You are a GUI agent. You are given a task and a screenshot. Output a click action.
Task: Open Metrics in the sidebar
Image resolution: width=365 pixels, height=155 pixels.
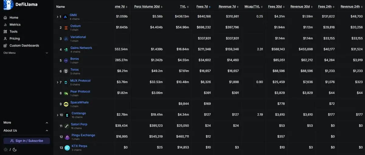coord(15,25)
